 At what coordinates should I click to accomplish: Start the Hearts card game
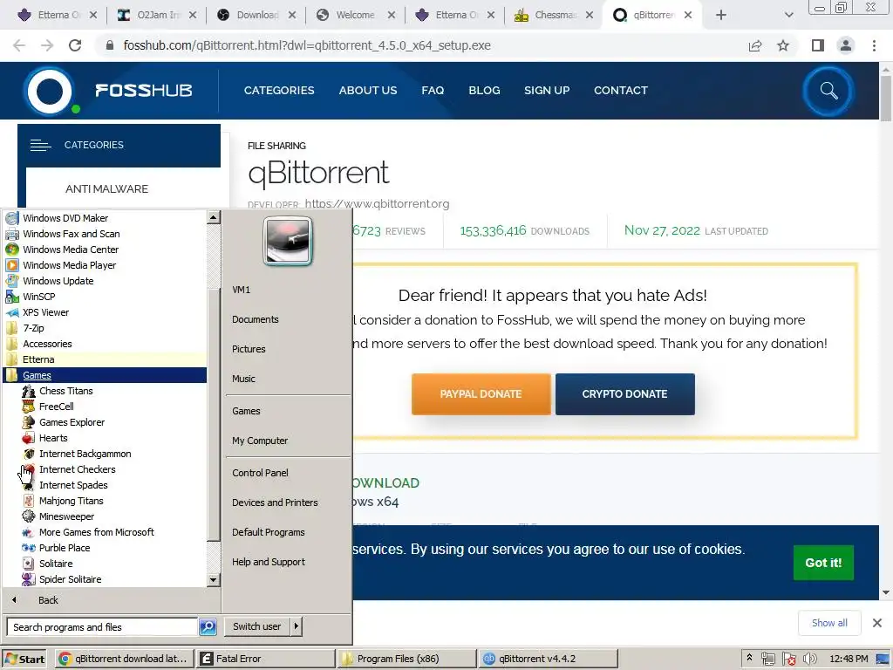[x=53, y=438]
